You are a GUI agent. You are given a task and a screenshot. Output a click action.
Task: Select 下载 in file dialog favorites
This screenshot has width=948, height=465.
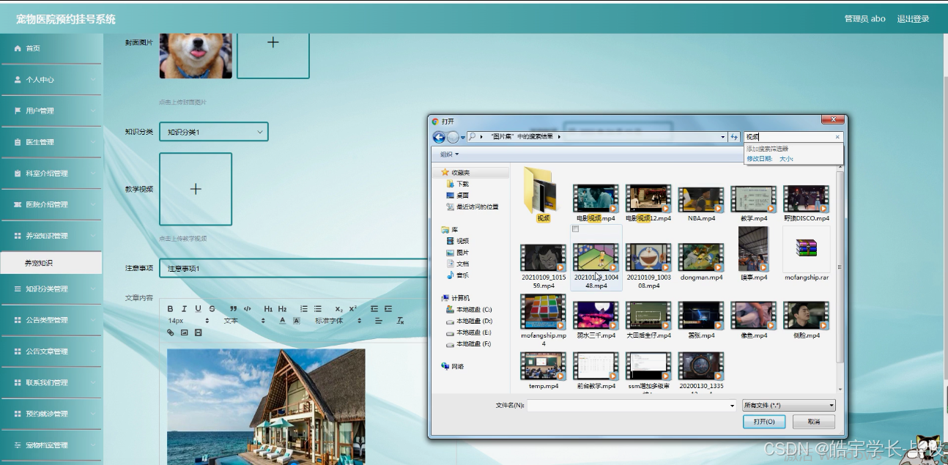[x=457, y=185]
